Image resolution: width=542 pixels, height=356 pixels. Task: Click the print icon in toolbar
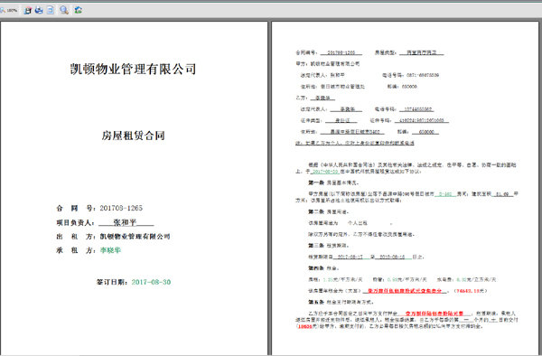point(39,10)
